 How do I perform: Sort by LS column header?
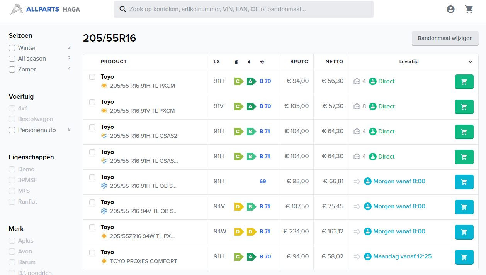point(217,62)
